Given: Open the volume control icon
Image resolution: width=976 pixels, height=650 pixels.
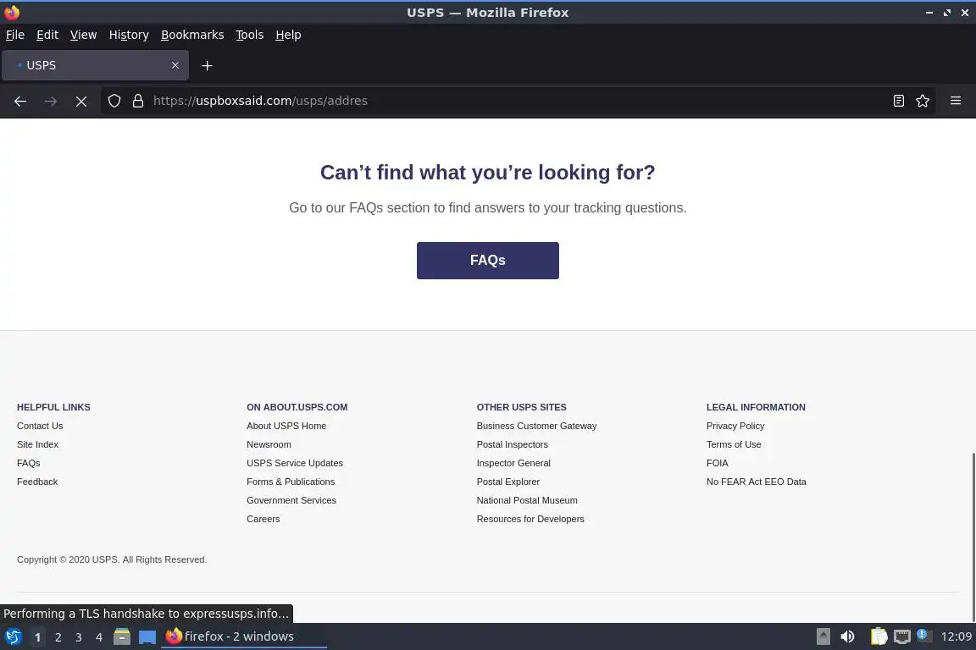Looking at the screenshot, I should pyautogui.click(x=847, y=636).
